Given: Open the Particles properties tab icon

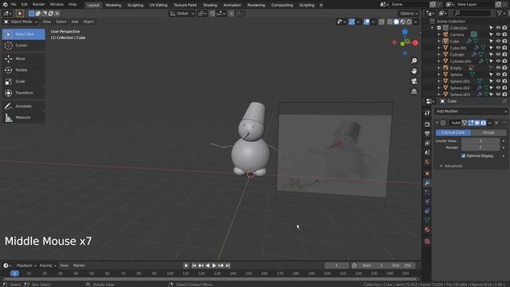Looking at the screenshot, I should [427, 192].
